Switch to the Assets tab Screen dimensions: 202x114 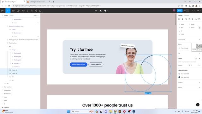(11, 16)
